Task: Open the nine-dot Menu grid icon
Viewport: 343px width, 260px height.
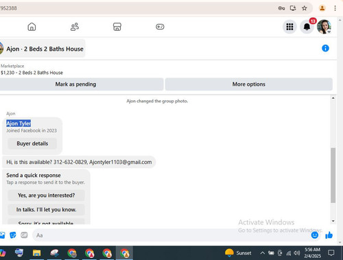Action: coord(289,27)
